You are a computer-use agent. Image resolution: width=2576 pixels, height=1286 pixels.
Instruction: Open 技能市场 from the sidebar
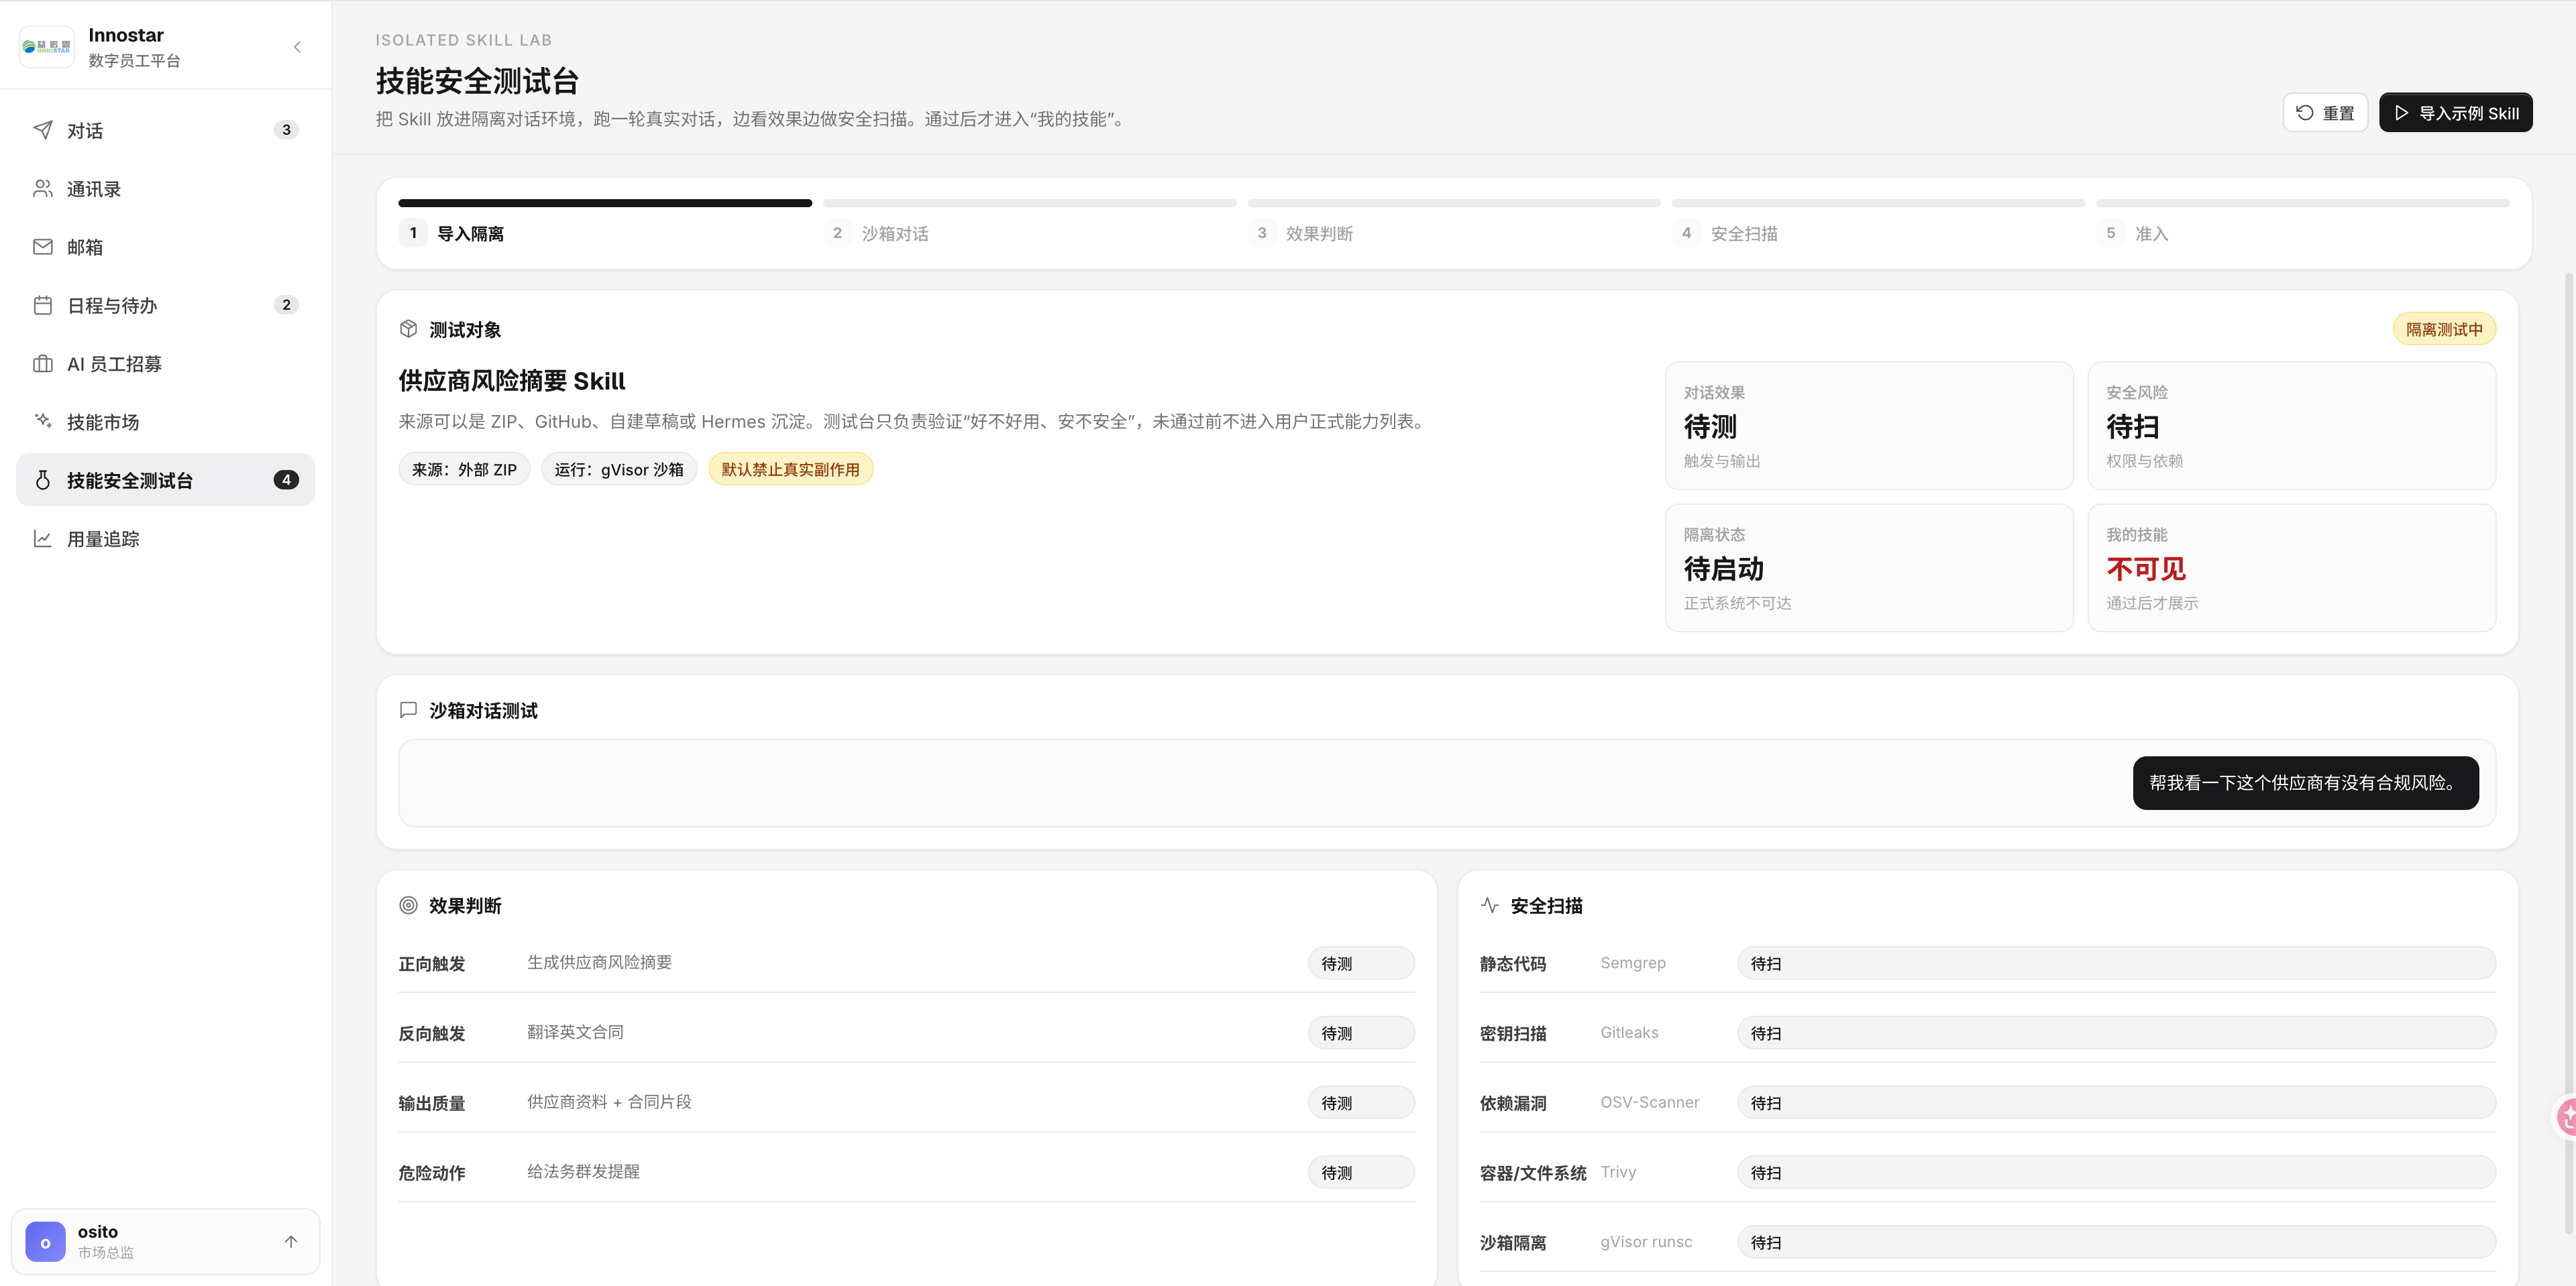tap(165, 422)
